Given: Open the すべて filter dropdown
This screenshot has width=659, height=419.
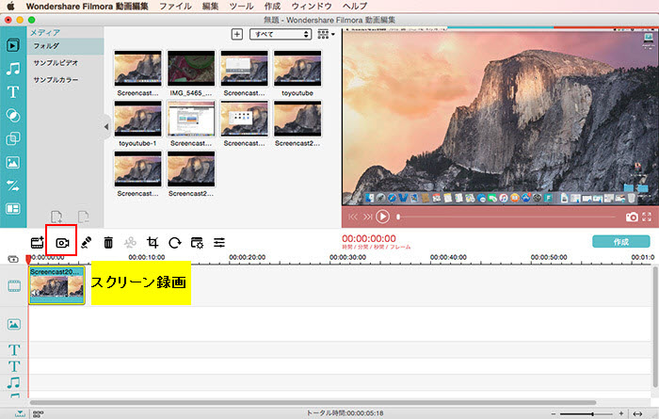Looking at the screenshot, I should click(x=281, y=35).
